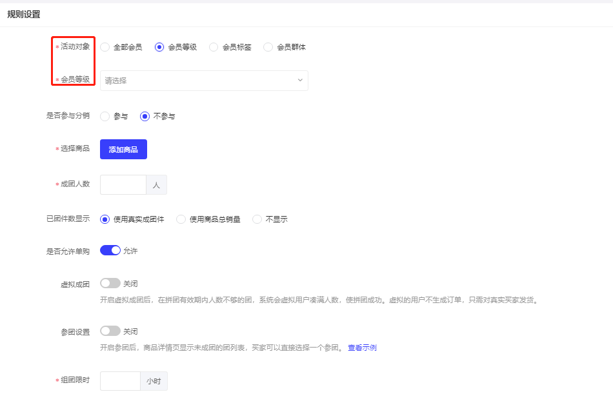613x403 pixels.
Task: Click the 虚拟成团 help description text
Action: (x=320, y=300)
